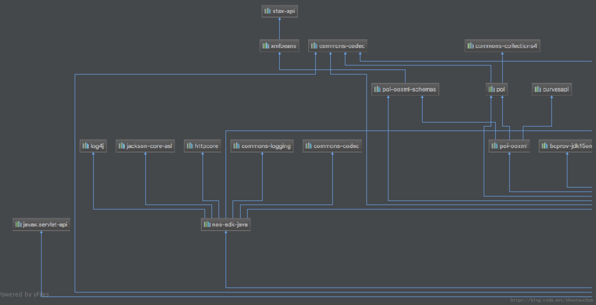Select the poi-ooxml-schemas node
The width and height of the screenshot is (596, 305).
[405, 89]
